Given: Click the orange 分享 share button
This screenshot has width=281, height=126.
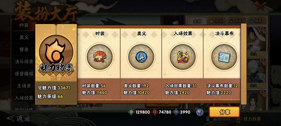Looking at the screenshot, I should coord(224,112).
